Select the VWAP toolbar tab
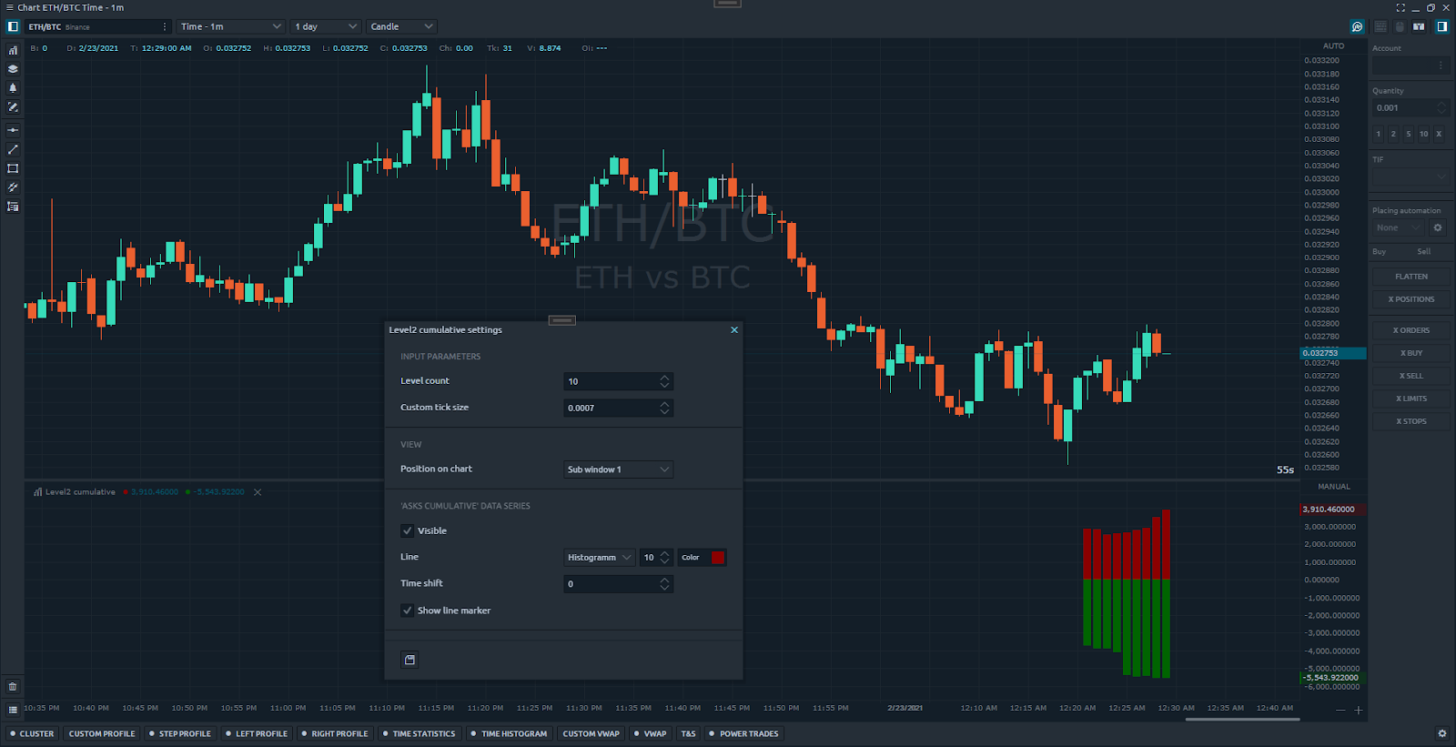1456x747 pixels. (651, 733)
